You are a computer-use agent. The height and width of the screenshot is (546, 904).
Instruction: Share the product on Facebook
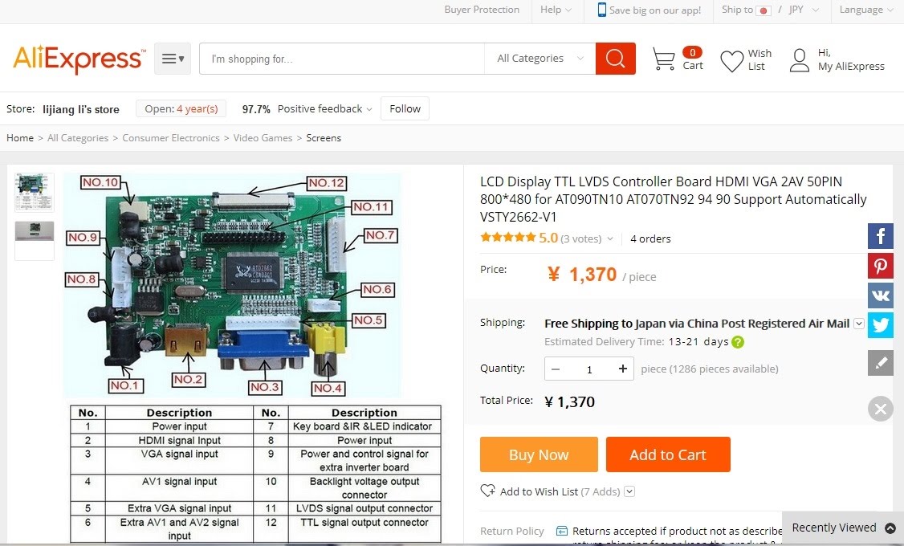coord(881,236)
